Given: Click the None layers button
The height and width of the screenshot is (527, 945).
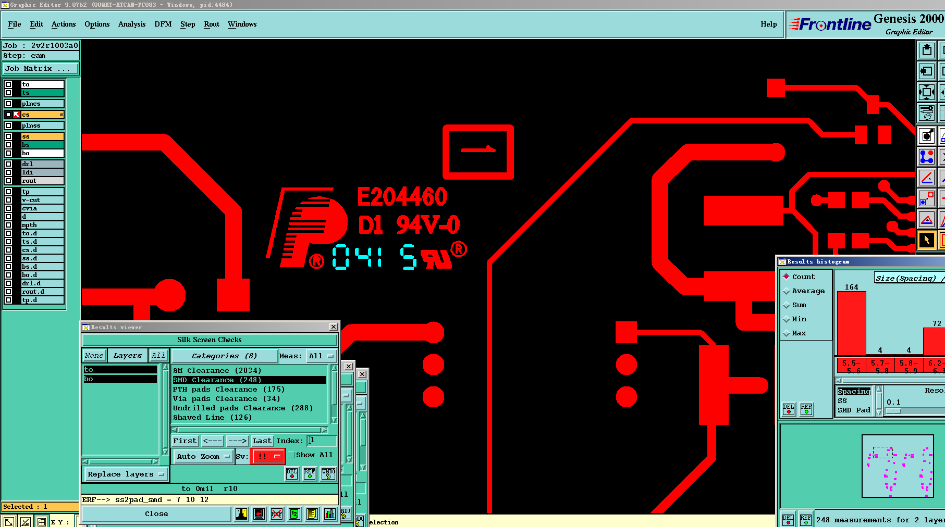Looking at the screenshot, I should tap(94, 356).
